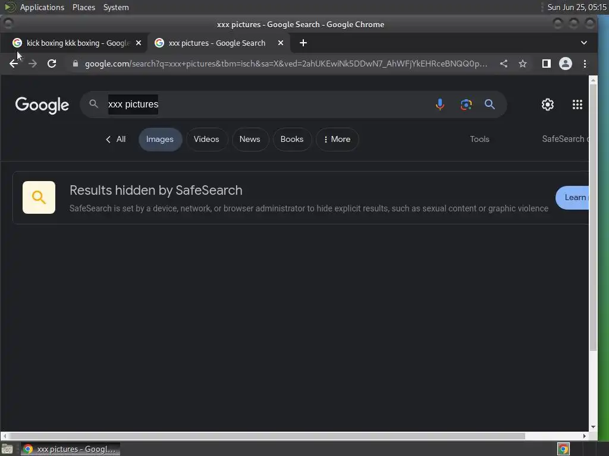The image size is (609, 456).
Task: Open the Applications menu
Action: 42,7
